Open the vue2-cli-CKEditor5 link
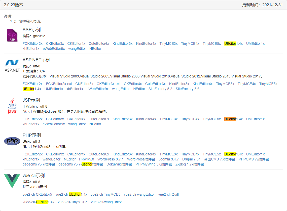 [x=37, y=194]
